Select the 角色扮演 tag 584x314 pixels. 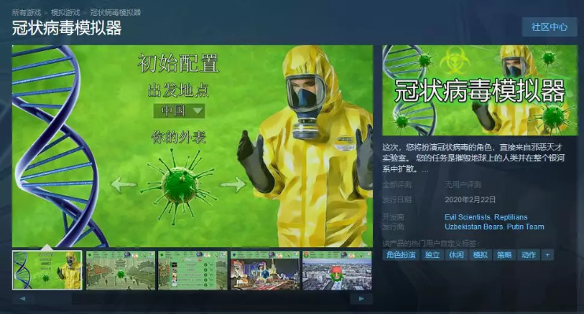pos(401,255)
